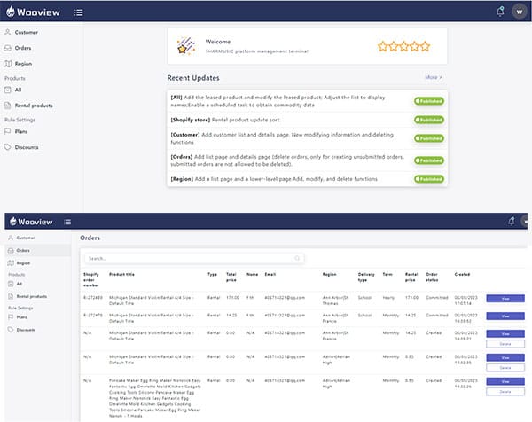Select the fifth rating star in the Welcome card
Screen dimensions: 532x422
[425, 46]
